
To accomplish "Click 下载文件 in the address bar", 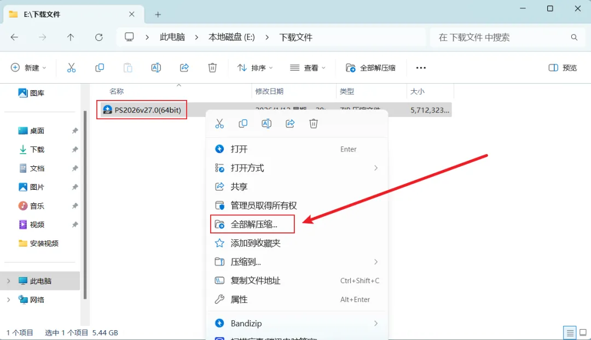I will [296, 37].
